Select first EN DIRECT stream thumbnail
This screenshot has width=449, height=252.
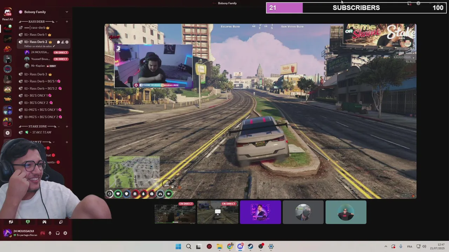tap(175, 212)
